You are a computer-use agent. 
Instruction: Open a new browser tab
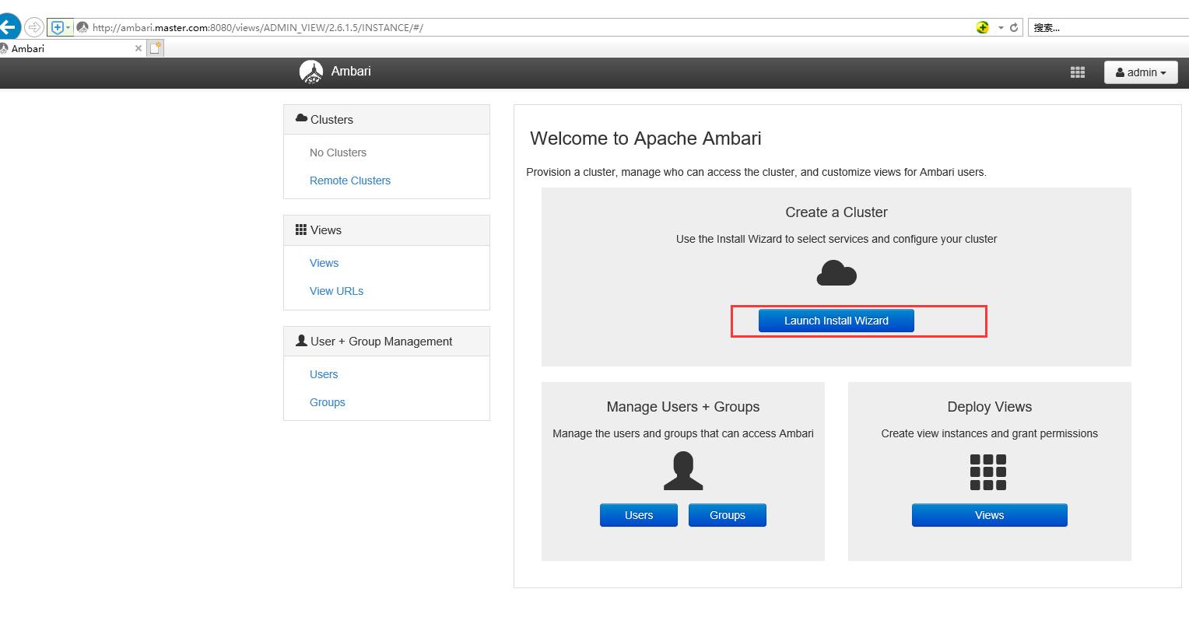(x=156, y=48)
